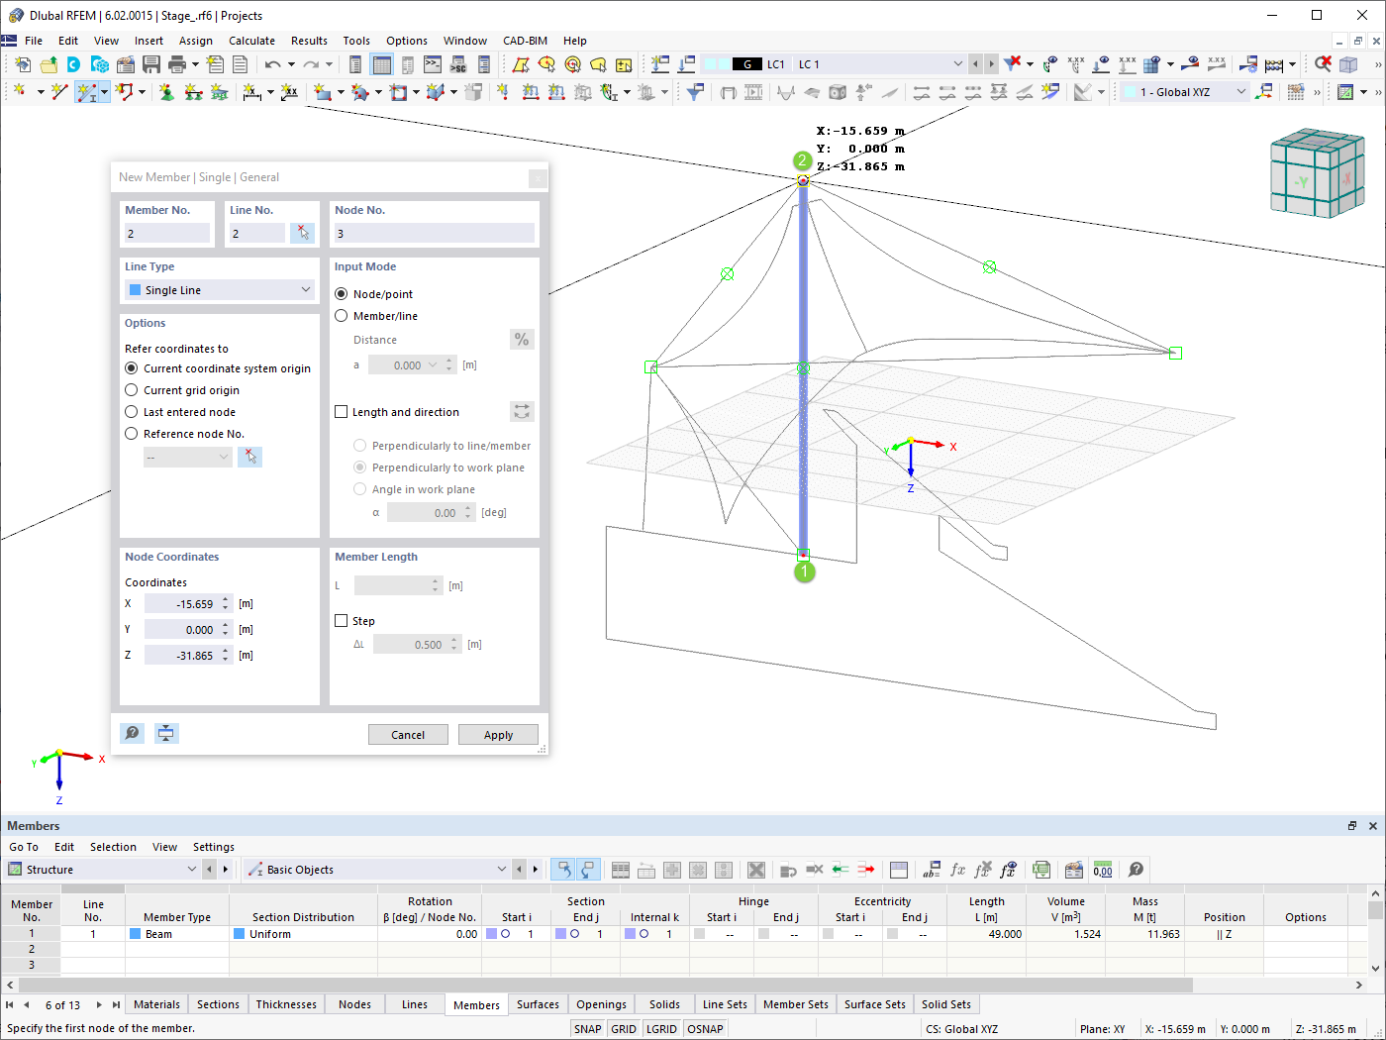Image resolution: width=1386 pixels, height=1040 pixels.
Task: Click the magnifier help icon in the dialog footer
Action: [132, 733]
